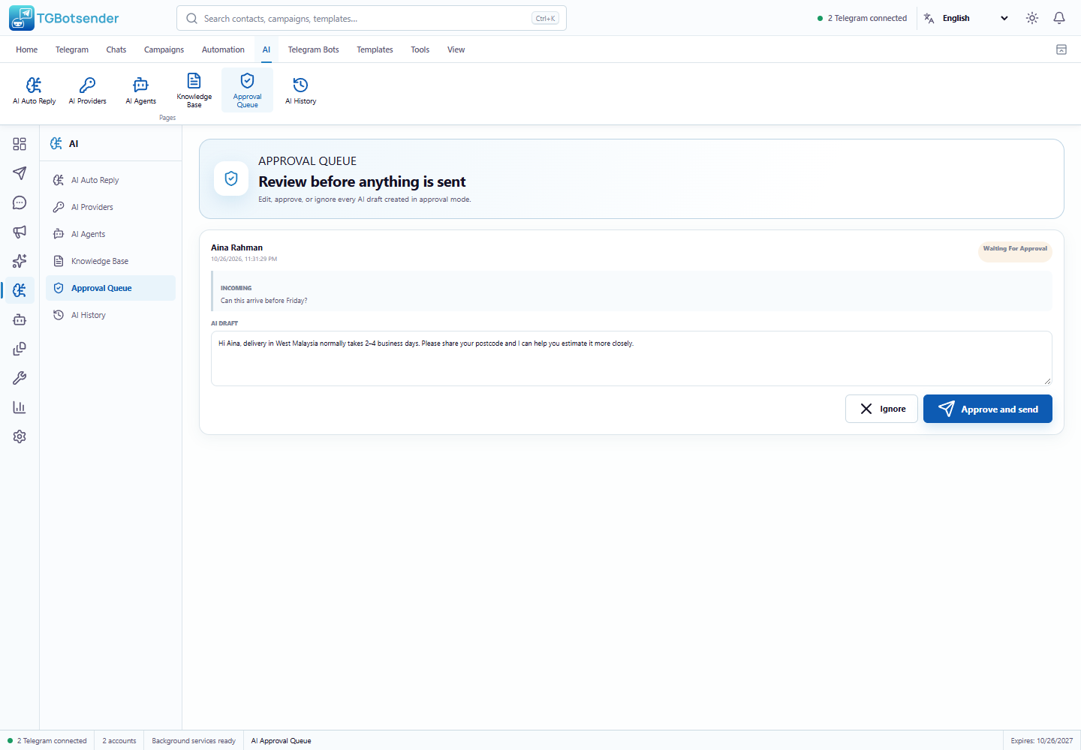This screenshot has width=1081, height=750.
Task: Open the Automation menu tab
Action: (x=223, y=49)
